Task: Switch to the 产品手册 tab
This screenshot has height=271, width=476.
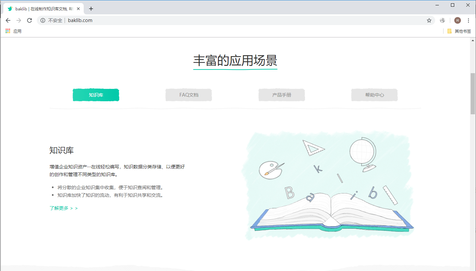Action: click(x=282, y=95)
